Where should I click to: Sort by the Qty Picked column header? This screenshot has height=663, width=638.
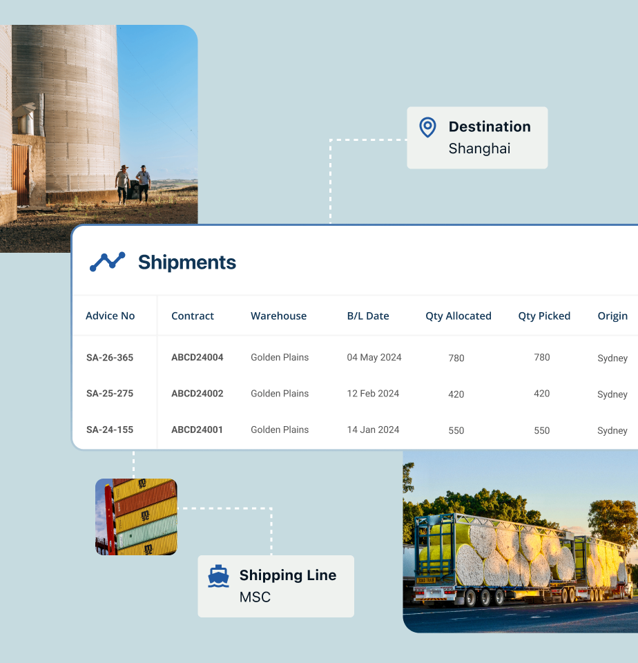coord(544,316)
